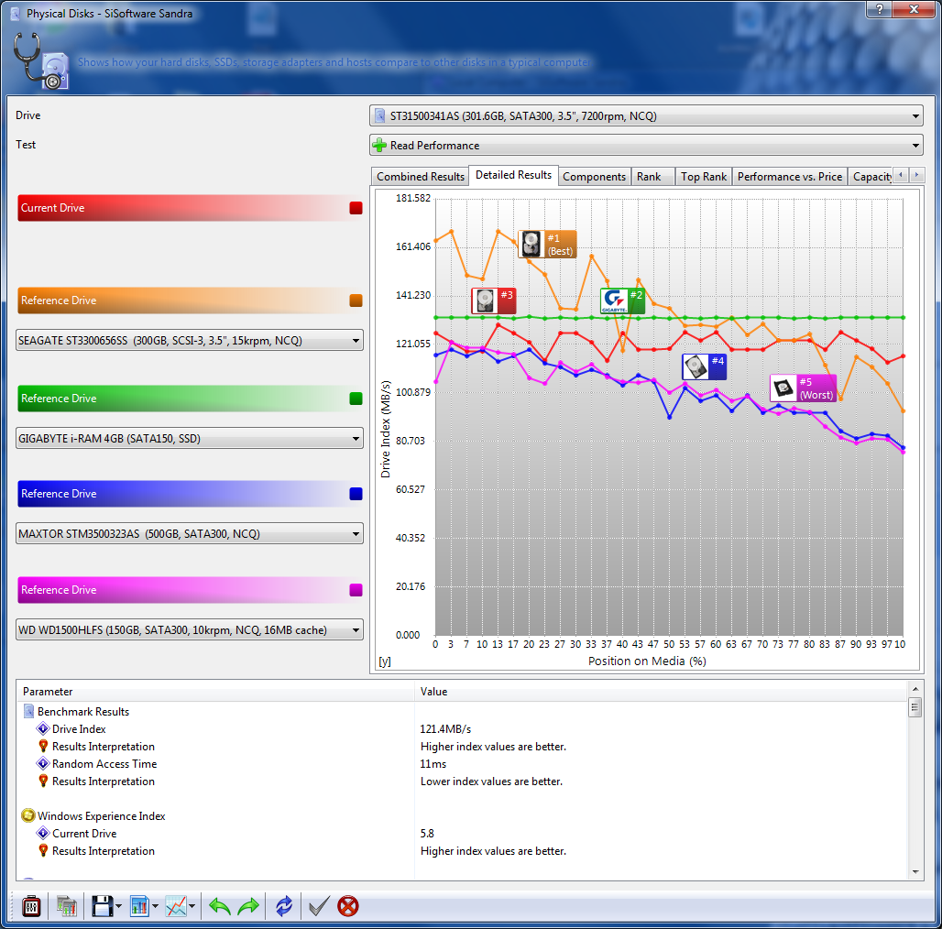Open the Read Performance test dropdown

[x=646, y=146]
